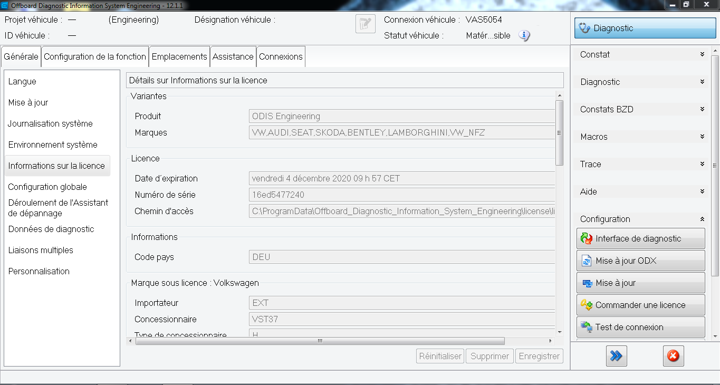Open the Connexions tab

coord(281,56)
